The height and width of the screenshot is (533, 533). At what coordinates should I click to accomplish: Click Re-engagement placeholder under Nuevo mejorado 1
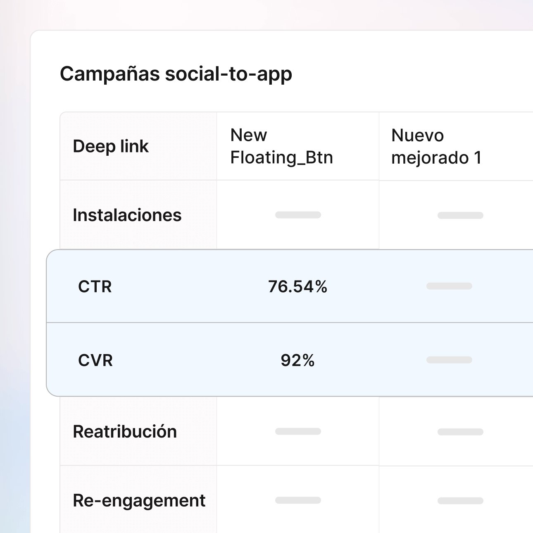460,501
